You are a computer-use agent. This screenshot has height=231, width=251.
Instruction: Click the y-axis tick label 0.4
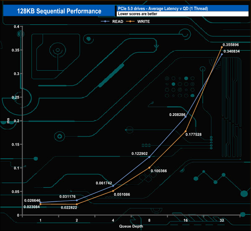coord(17,27)
